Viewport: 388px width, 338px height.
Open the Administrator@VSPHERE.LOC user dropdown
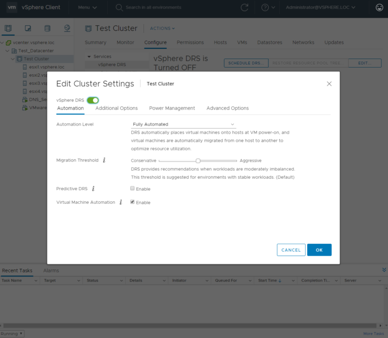[x=320, y=8]
